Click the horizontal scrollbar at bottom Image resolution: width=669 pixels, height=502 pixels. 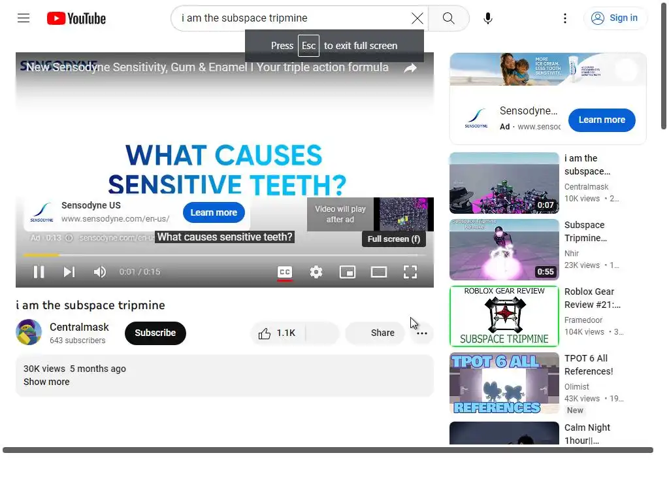(328, 450)
